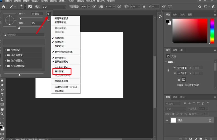Choose 导入画笔 from the brush menu
Viewport: 217px width, 140px height.
(x=60, y=71)
